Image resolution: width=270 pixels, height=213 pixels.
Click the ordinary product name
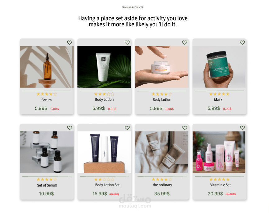[162, 185]
